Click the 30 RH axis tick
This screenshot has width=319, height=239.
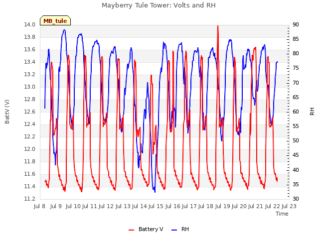[296, 199]
